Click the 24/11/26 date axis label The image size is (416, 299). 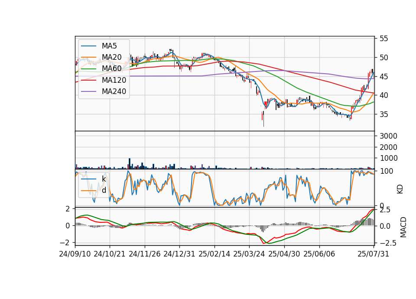[145, 254]
